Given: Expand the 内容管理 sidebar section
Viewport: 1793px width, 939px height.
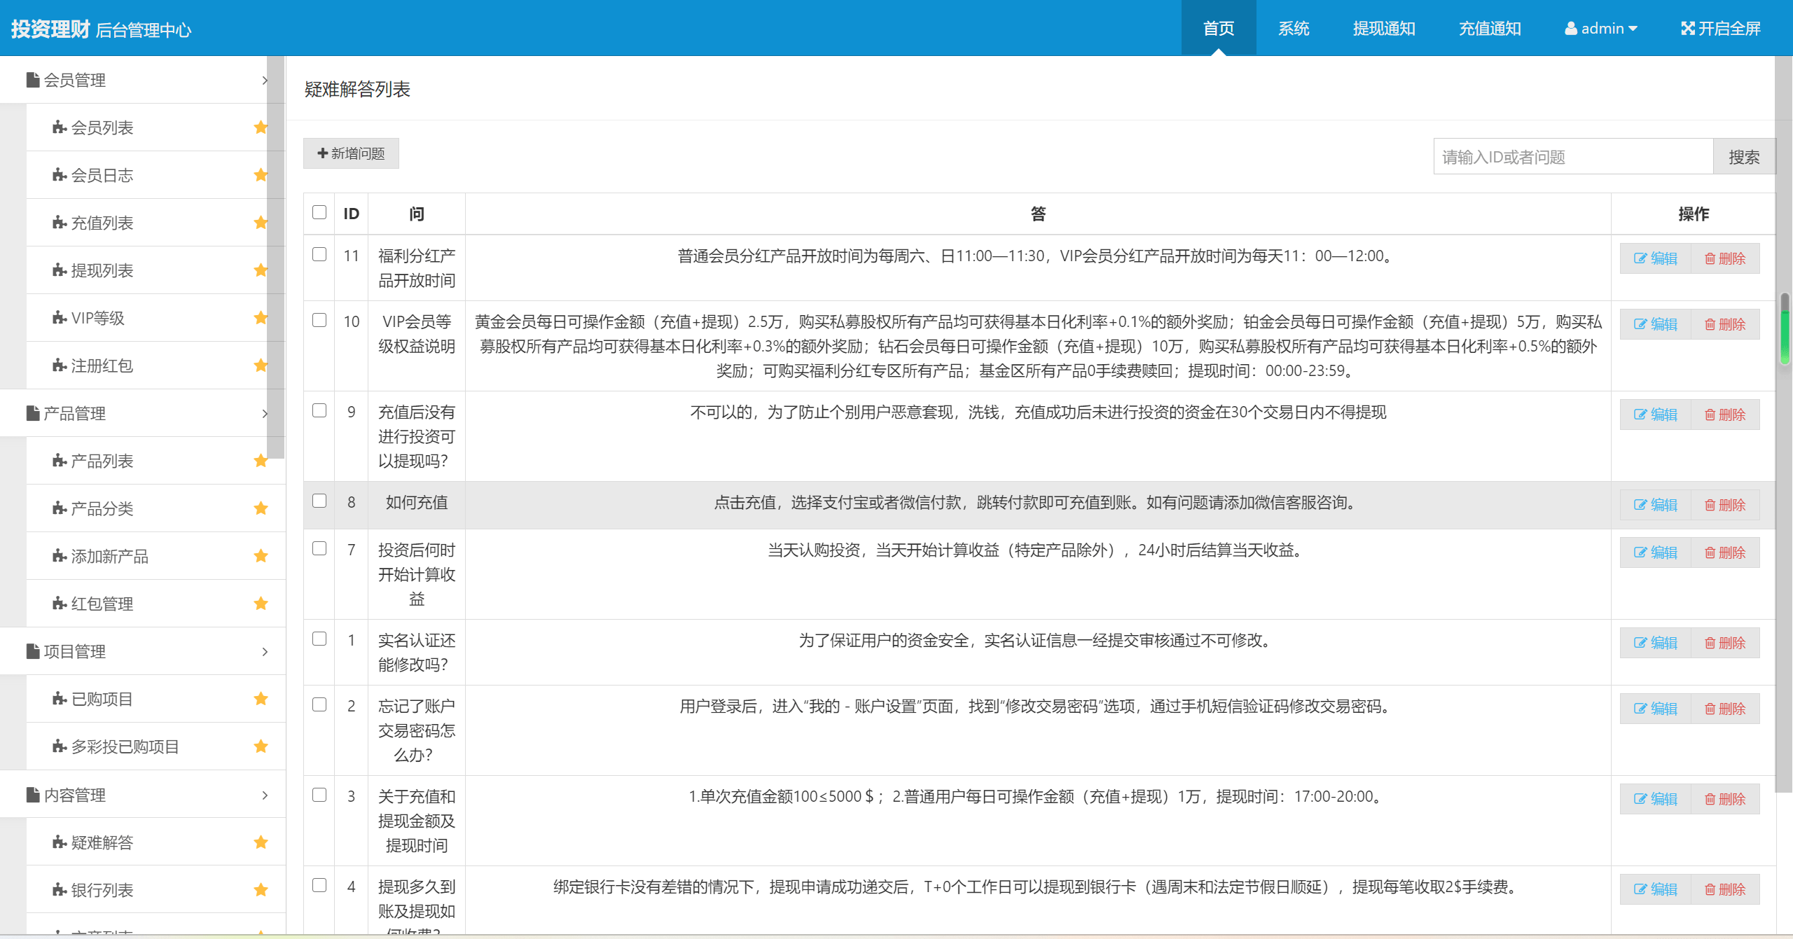Looking at the screenshot, I should point(141,794).
